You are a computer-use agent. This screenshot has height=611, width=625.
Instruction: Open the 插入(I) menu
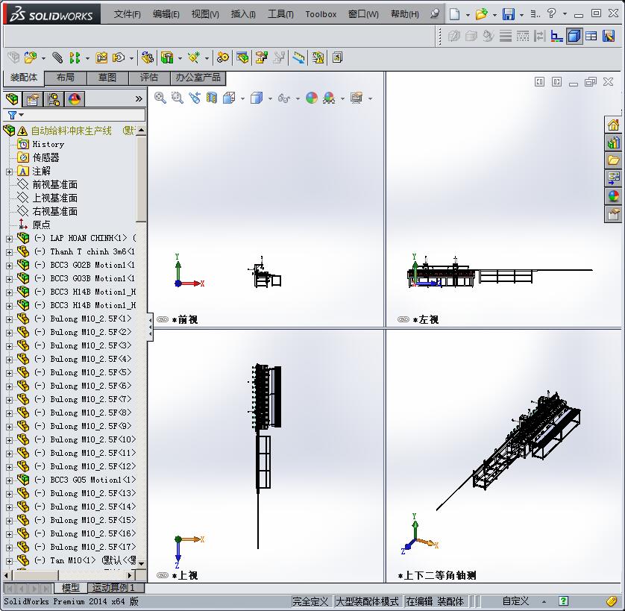pyautogui.click(x=243, y=14)
